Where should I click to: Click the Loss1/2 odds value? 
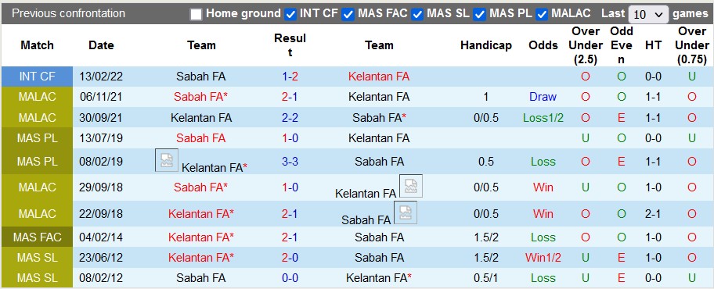pos(543,118)
